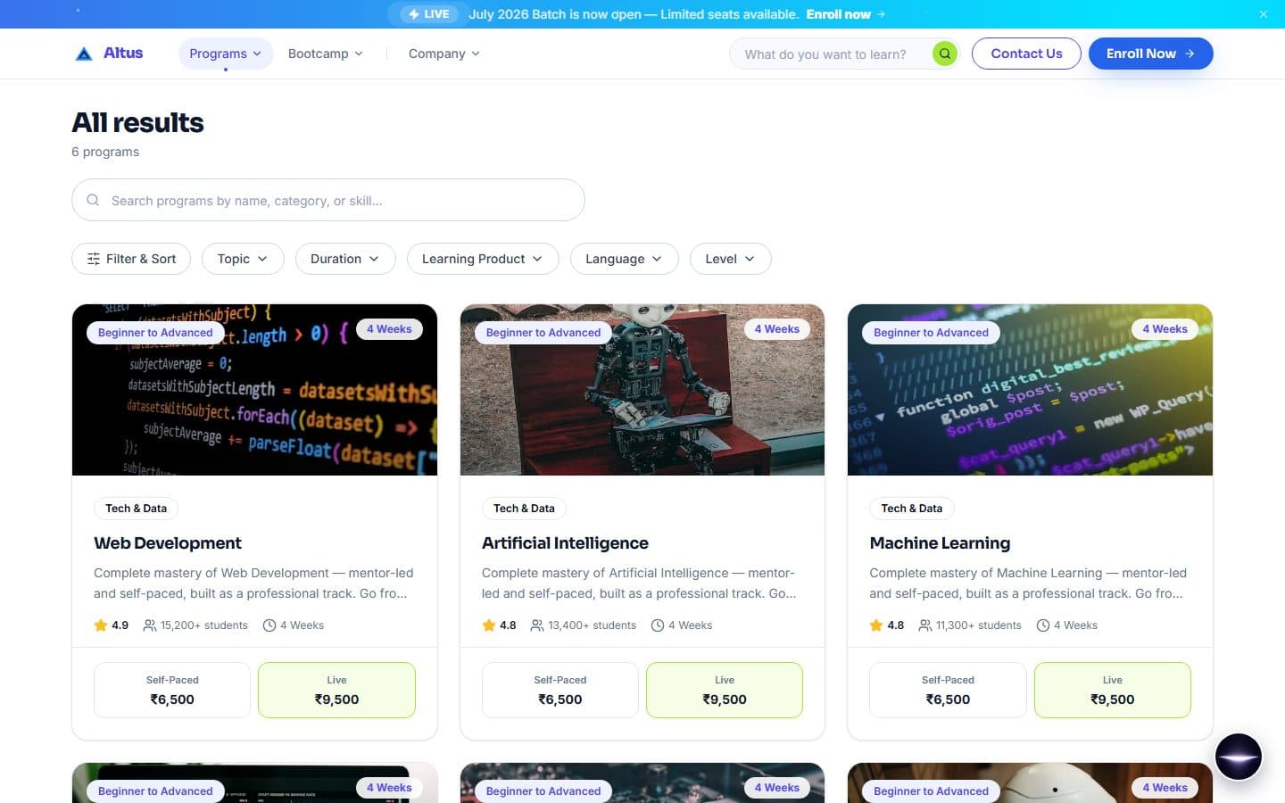Screen dimensions: 1285x803
Task: Click the Contact Us button
Action: (1026, 54)
